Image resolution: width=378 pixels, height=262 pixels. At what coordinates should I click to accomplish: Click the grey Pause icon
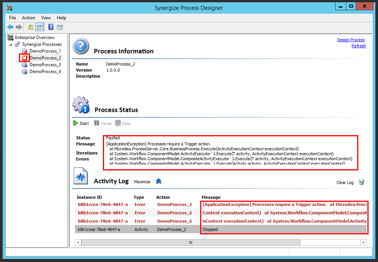pyautogui.click(x=96, y=123)
